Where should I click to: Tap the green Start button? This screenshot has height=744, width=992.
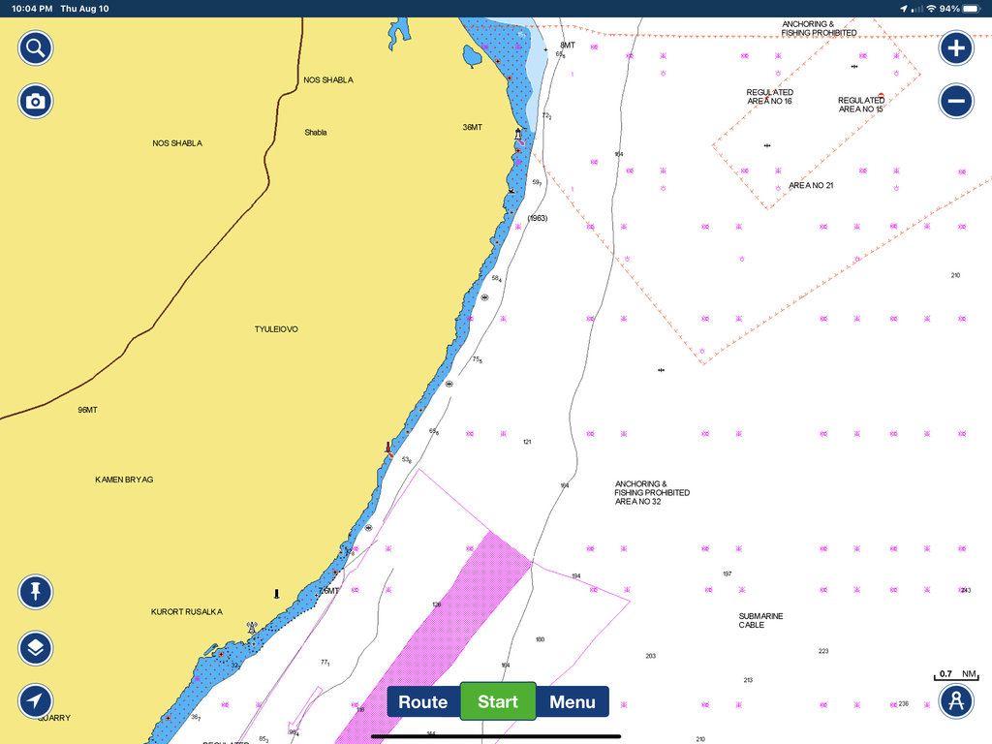click(x=498, y=701)
